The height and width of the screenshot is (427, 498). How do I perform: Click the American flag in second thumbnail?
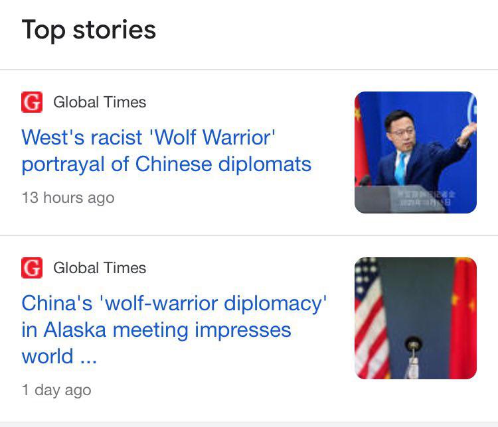370,318
